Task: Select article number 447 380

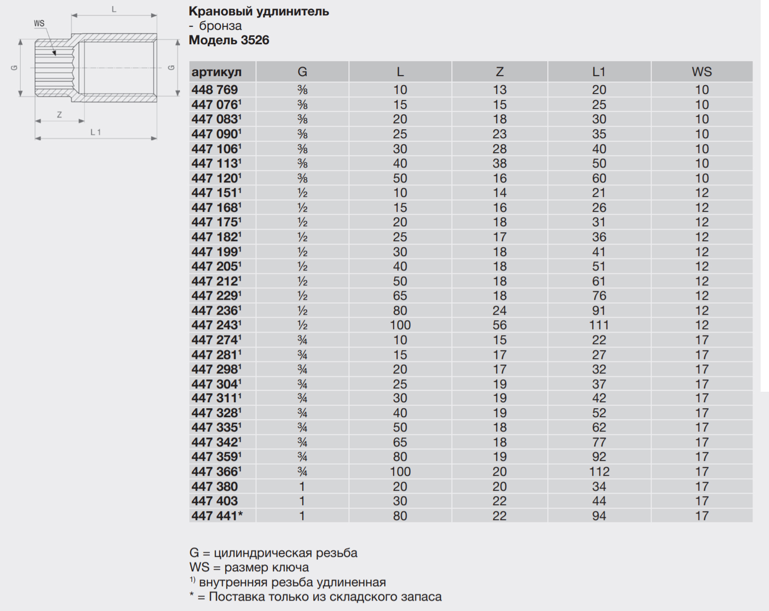Action: pos(215,487)
